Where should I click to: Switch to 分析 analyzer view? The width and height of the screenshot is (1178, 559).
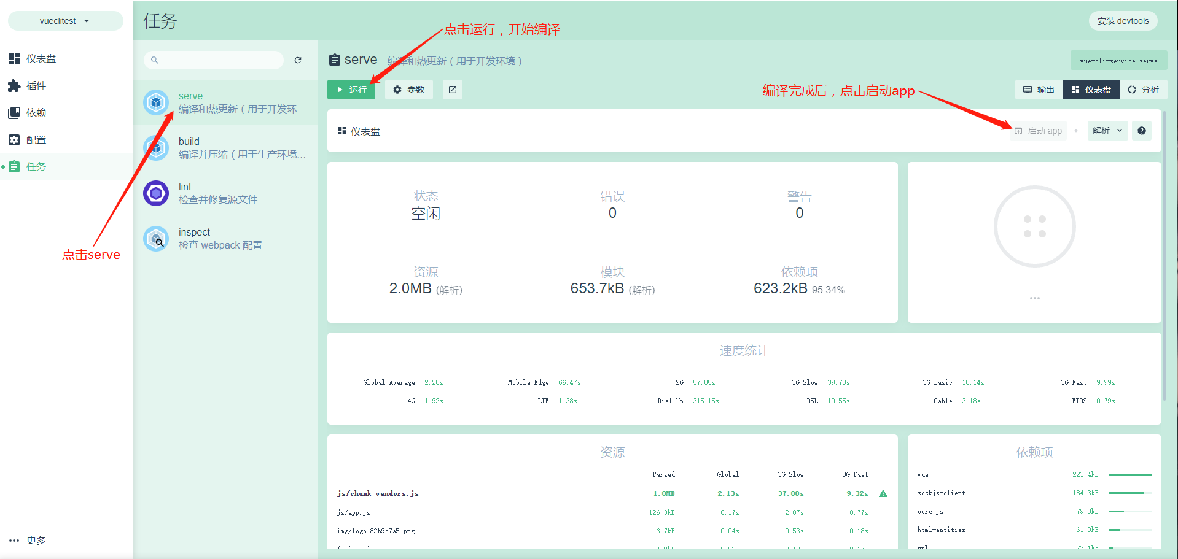coord(1144,90)
